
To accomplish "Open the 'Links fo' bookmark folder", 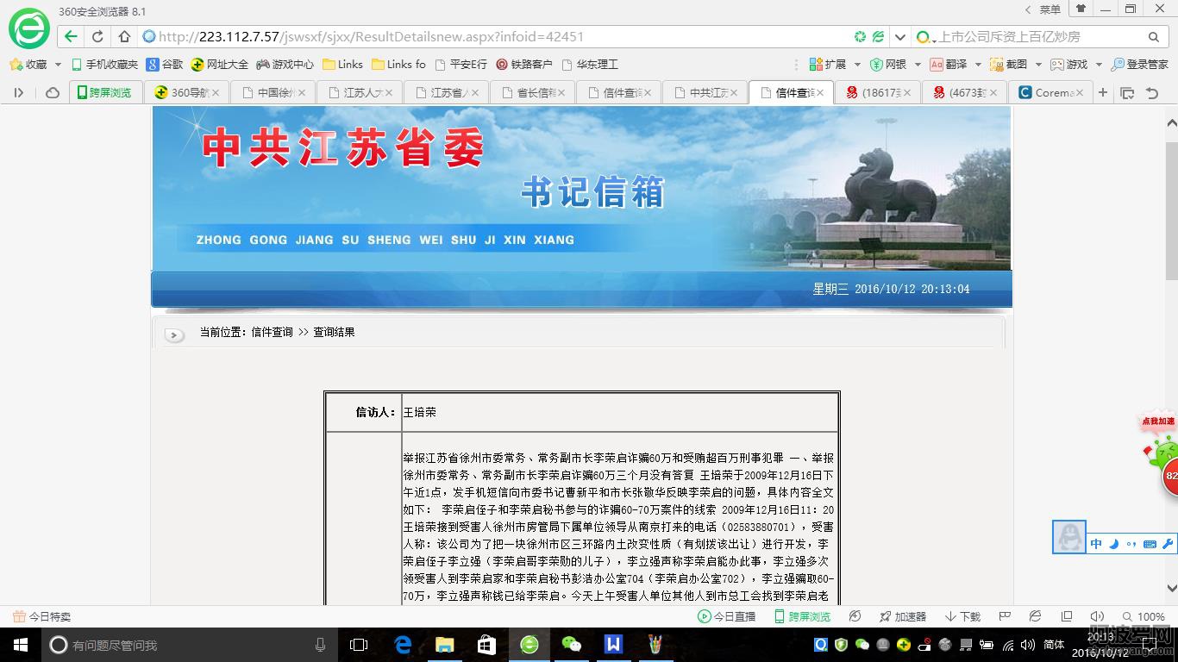I will pyautogui.click(x=398, y=64).
